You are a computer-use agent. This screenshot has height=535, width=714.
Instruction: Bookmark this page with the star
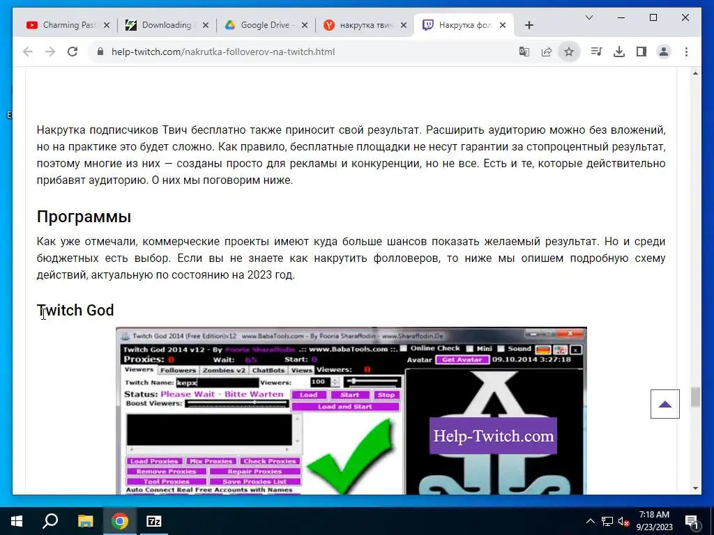[x=569, y=52]
